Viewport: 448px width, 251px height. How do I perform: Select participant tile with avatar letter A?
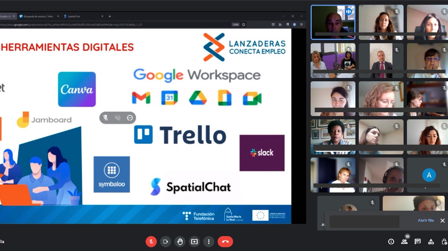pos(429,175)
